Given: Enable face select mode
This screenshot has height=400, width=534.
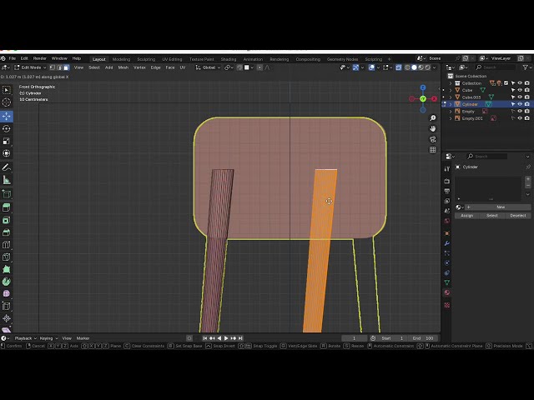Looking at the screenshot, I should coord(66,67).
